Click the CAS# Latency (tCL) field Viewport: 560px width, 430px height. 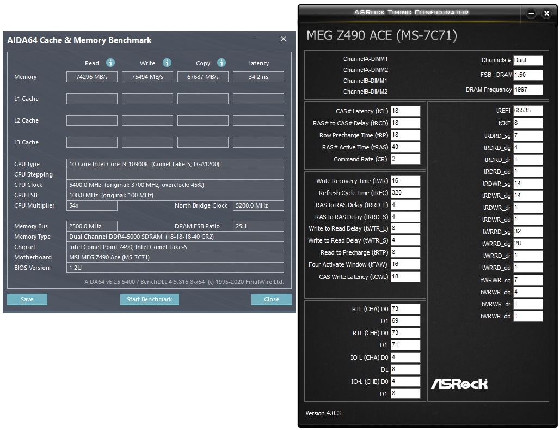(x=406, y=111)
